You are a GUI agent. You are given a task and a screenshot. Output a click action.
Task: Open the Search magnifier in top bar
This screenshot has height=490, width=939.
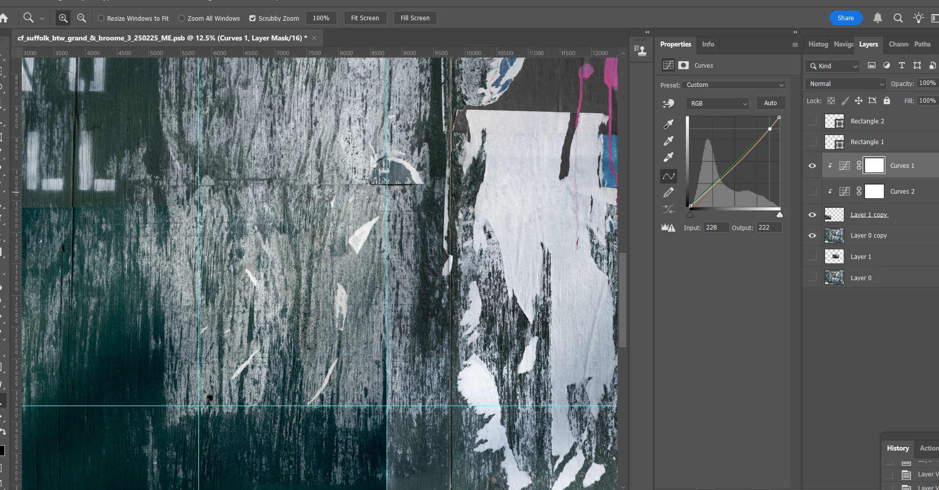point(898,18)
